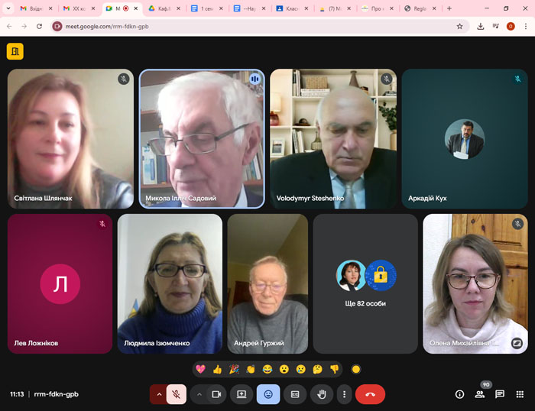The width and height of the screenshot is (535, 411).
Task: Toggle the camera on or off
Action: tap(216, 394)
